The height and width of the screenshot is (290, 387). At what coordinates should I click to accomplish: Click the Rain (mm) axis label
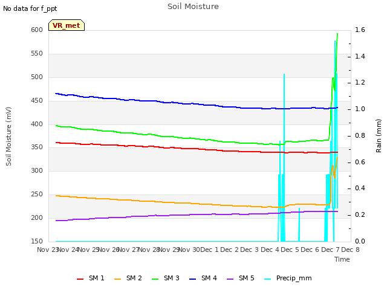point(379,136)
